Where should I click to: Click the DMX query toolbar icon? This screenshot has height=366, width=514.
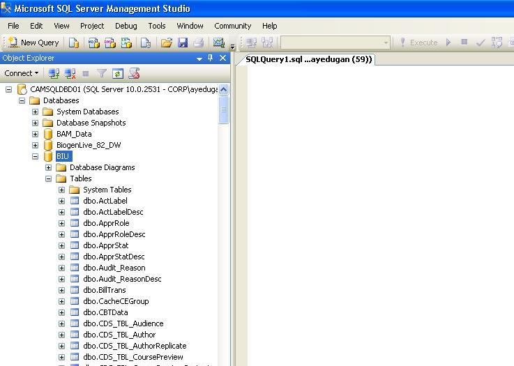(110, 43)
